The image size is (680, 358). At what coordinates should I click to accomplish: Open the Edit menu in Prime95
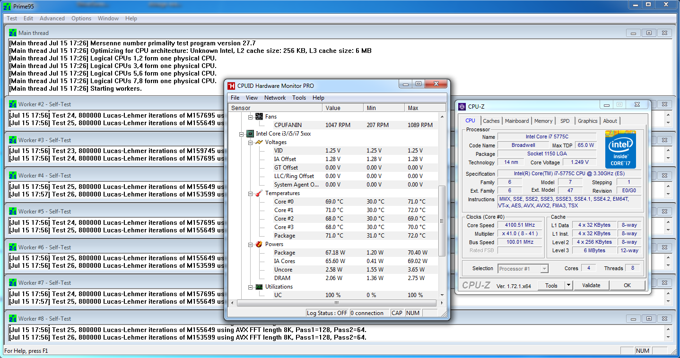pyautogui.click(x=28, y=18)
